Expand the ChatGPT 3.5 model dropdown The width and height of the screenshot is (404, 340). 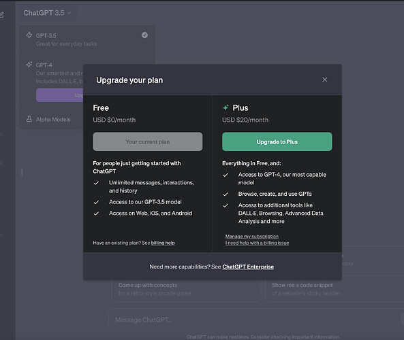(47, 13)
